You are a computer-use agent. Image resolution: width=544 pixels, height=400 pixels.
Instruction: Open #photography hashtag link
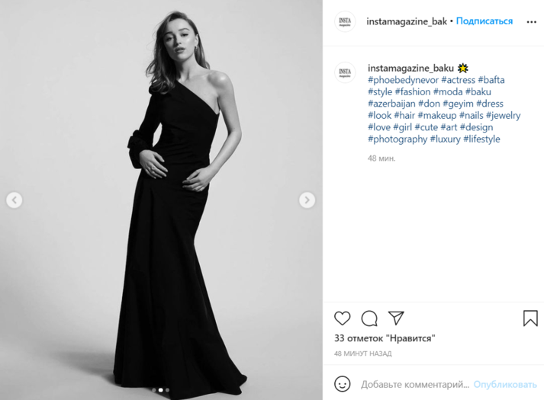click(x=398, y=139)
